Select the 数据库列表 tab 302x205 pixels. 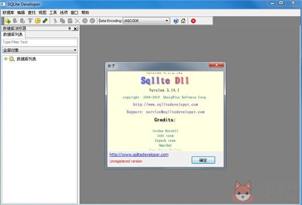[x=13, y=35]
